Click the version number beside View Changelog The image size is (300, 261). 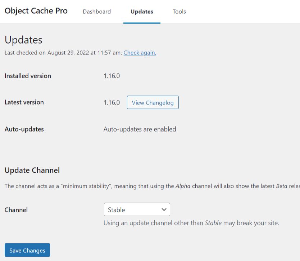(x=112, y=102)
